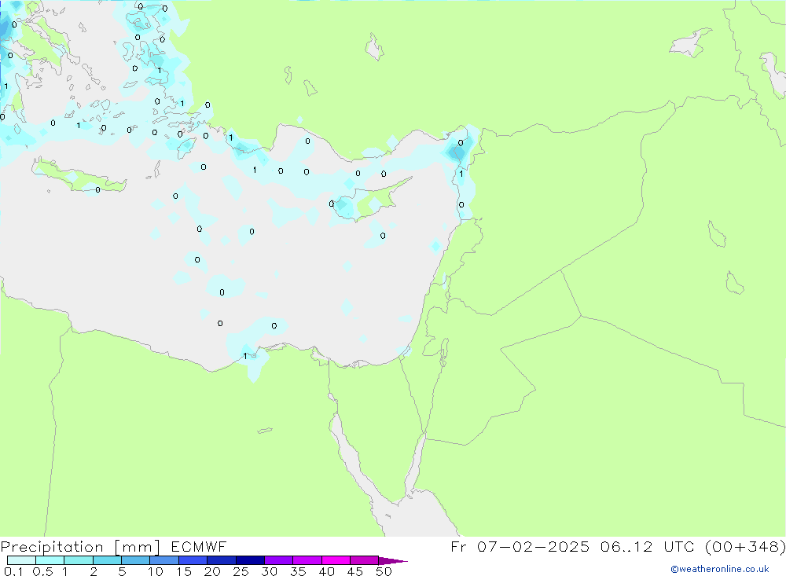Click the '0.5' legend scale label

pyautogui.click(x=42, y=571)
